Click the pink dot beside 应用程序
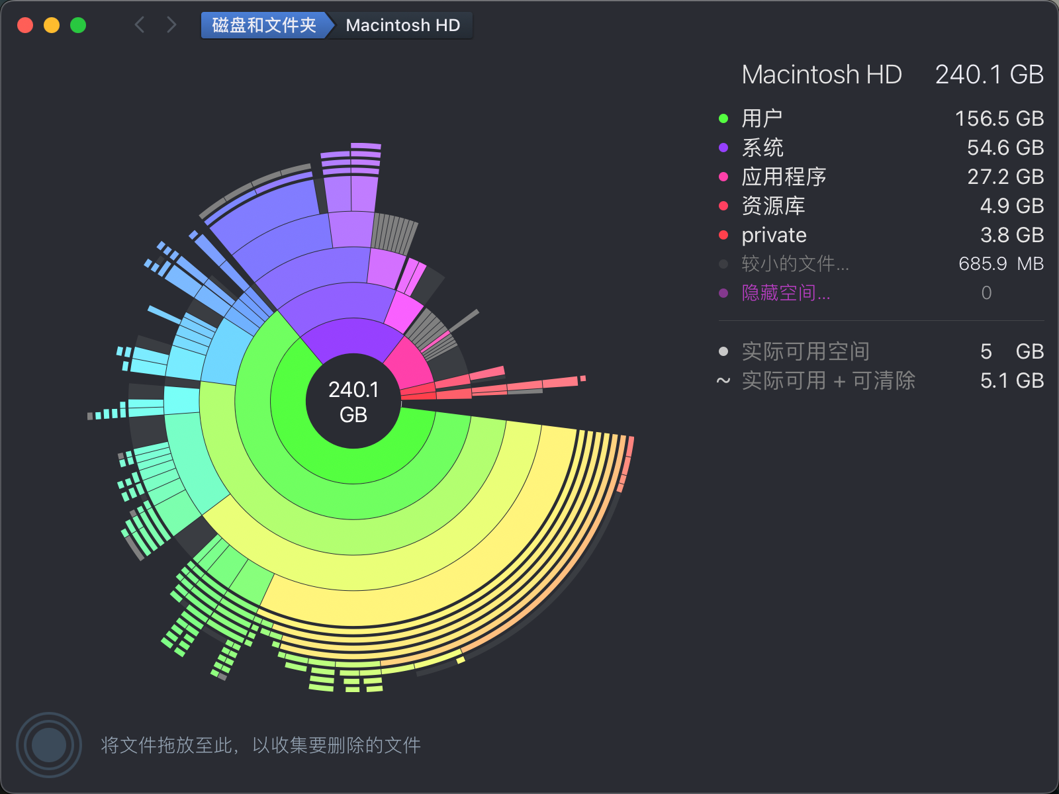Screen dimensions: 1059x794 (x=723, y=177)
